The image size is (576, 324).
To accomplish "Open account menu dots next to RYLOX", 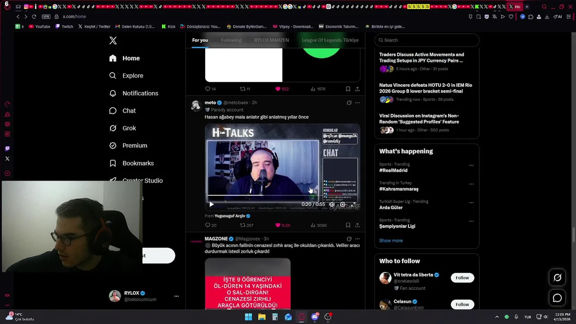I will [x=176, y=296].
